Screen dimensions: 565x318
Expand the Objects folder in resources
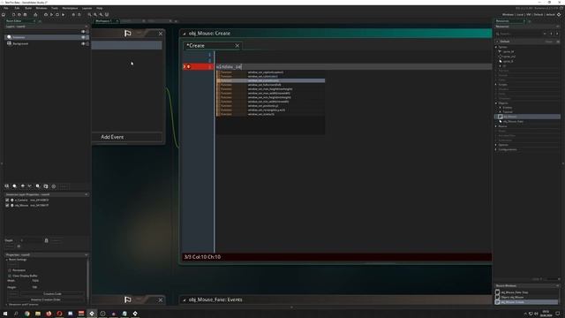496,103
